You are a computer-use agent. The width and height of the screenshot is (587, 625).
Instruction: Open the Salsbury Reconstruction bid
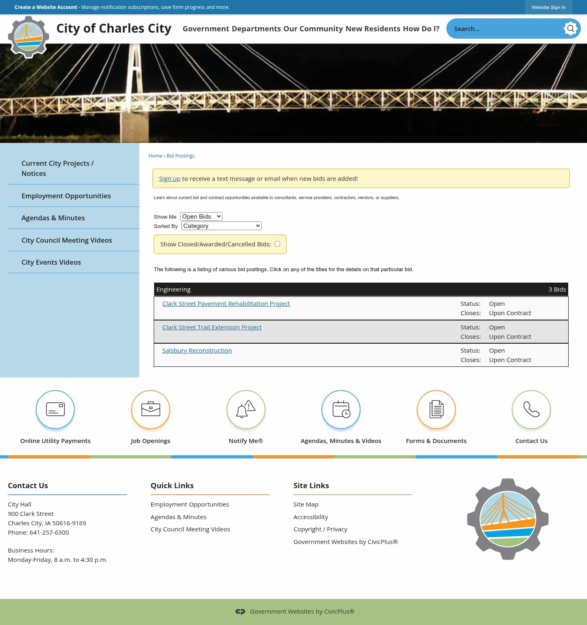pyautogui.click(x=197, y=351)
